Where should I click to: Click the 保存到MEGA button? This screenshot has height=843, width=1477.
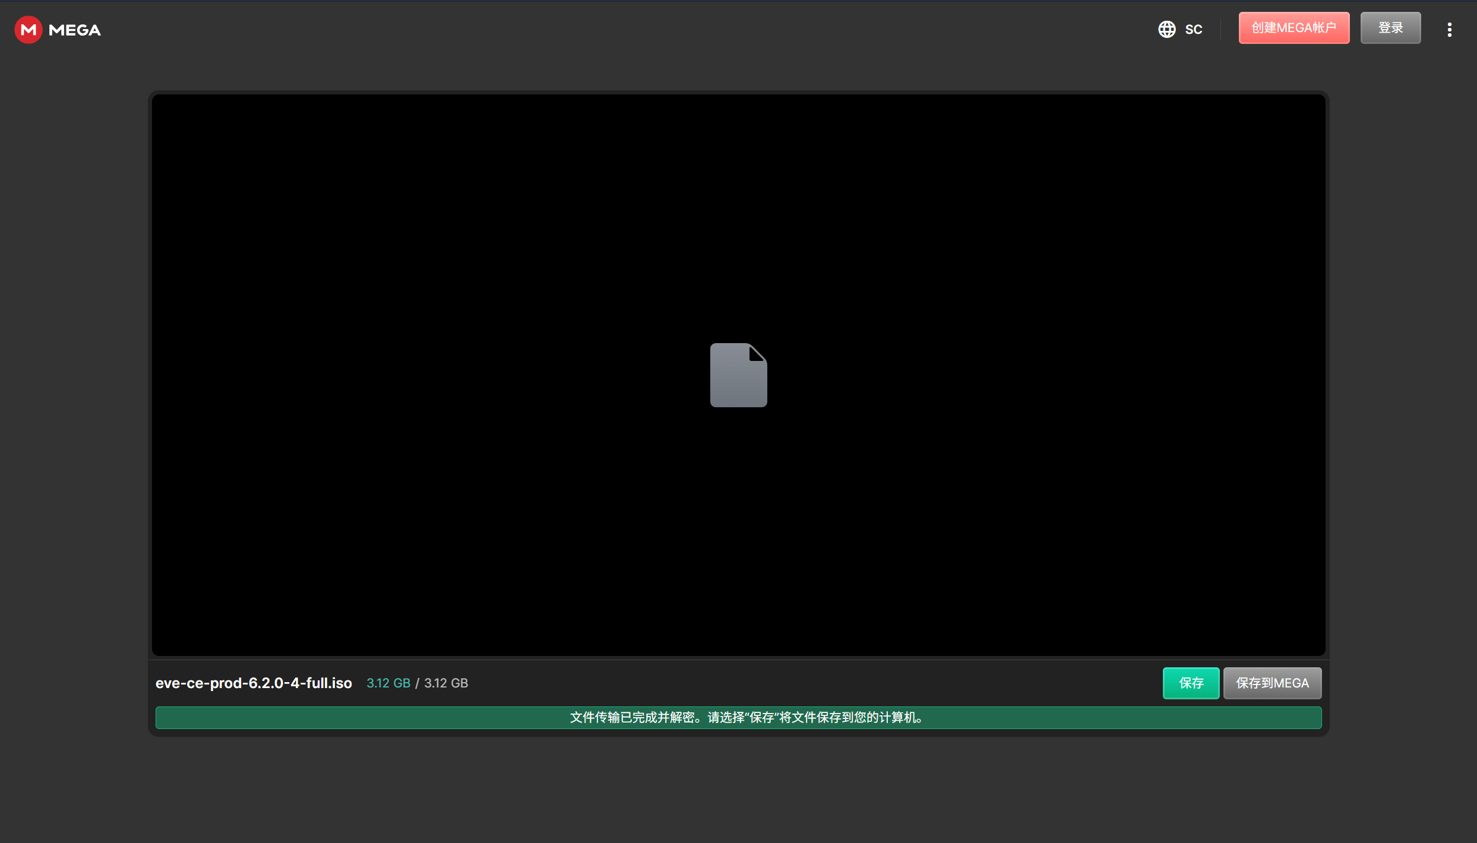(x=1272, y=683)
